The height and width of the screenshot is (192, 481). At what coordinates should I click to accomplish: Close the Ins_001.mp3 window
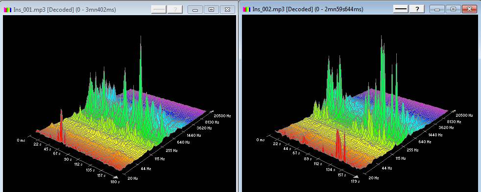227,9
